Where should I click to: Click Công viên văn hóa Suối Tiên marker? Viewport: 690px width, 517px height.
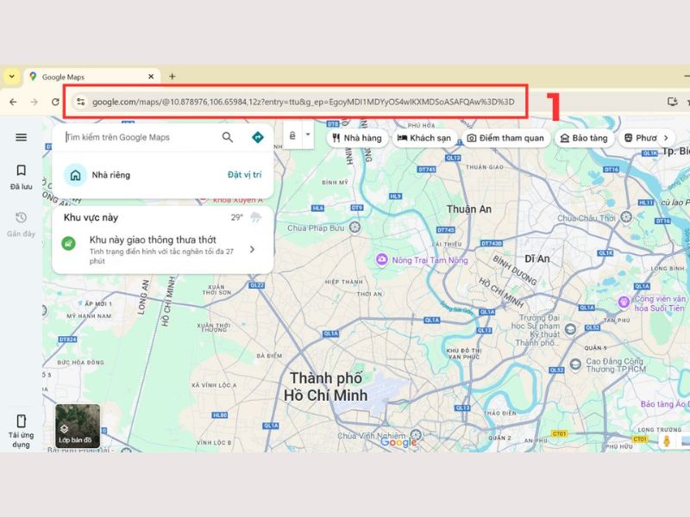tap(624, 302)
